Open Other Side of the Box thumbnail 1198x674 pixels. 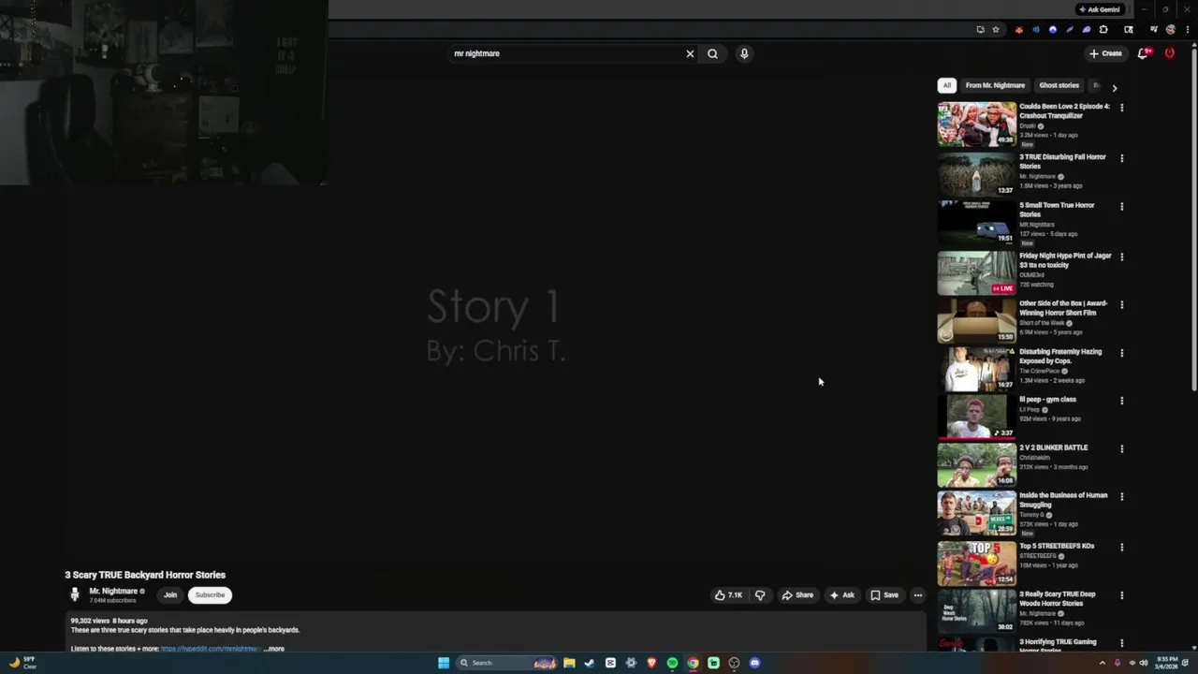point(976,319)
